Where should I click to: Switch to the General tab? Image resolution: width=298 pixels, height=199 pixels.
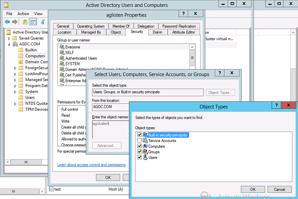tap(63, 26)
